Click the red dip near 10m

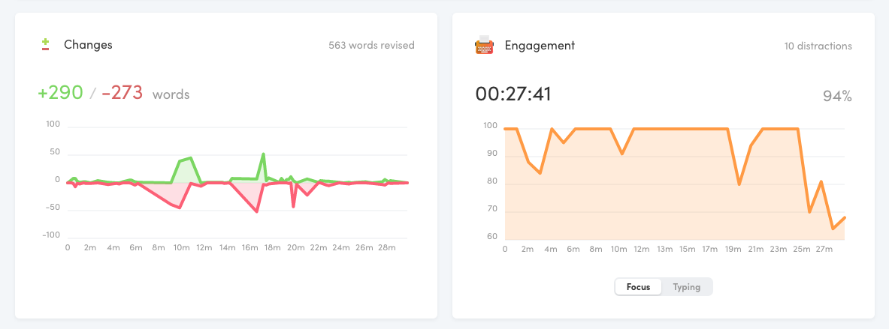coord(180,208)
